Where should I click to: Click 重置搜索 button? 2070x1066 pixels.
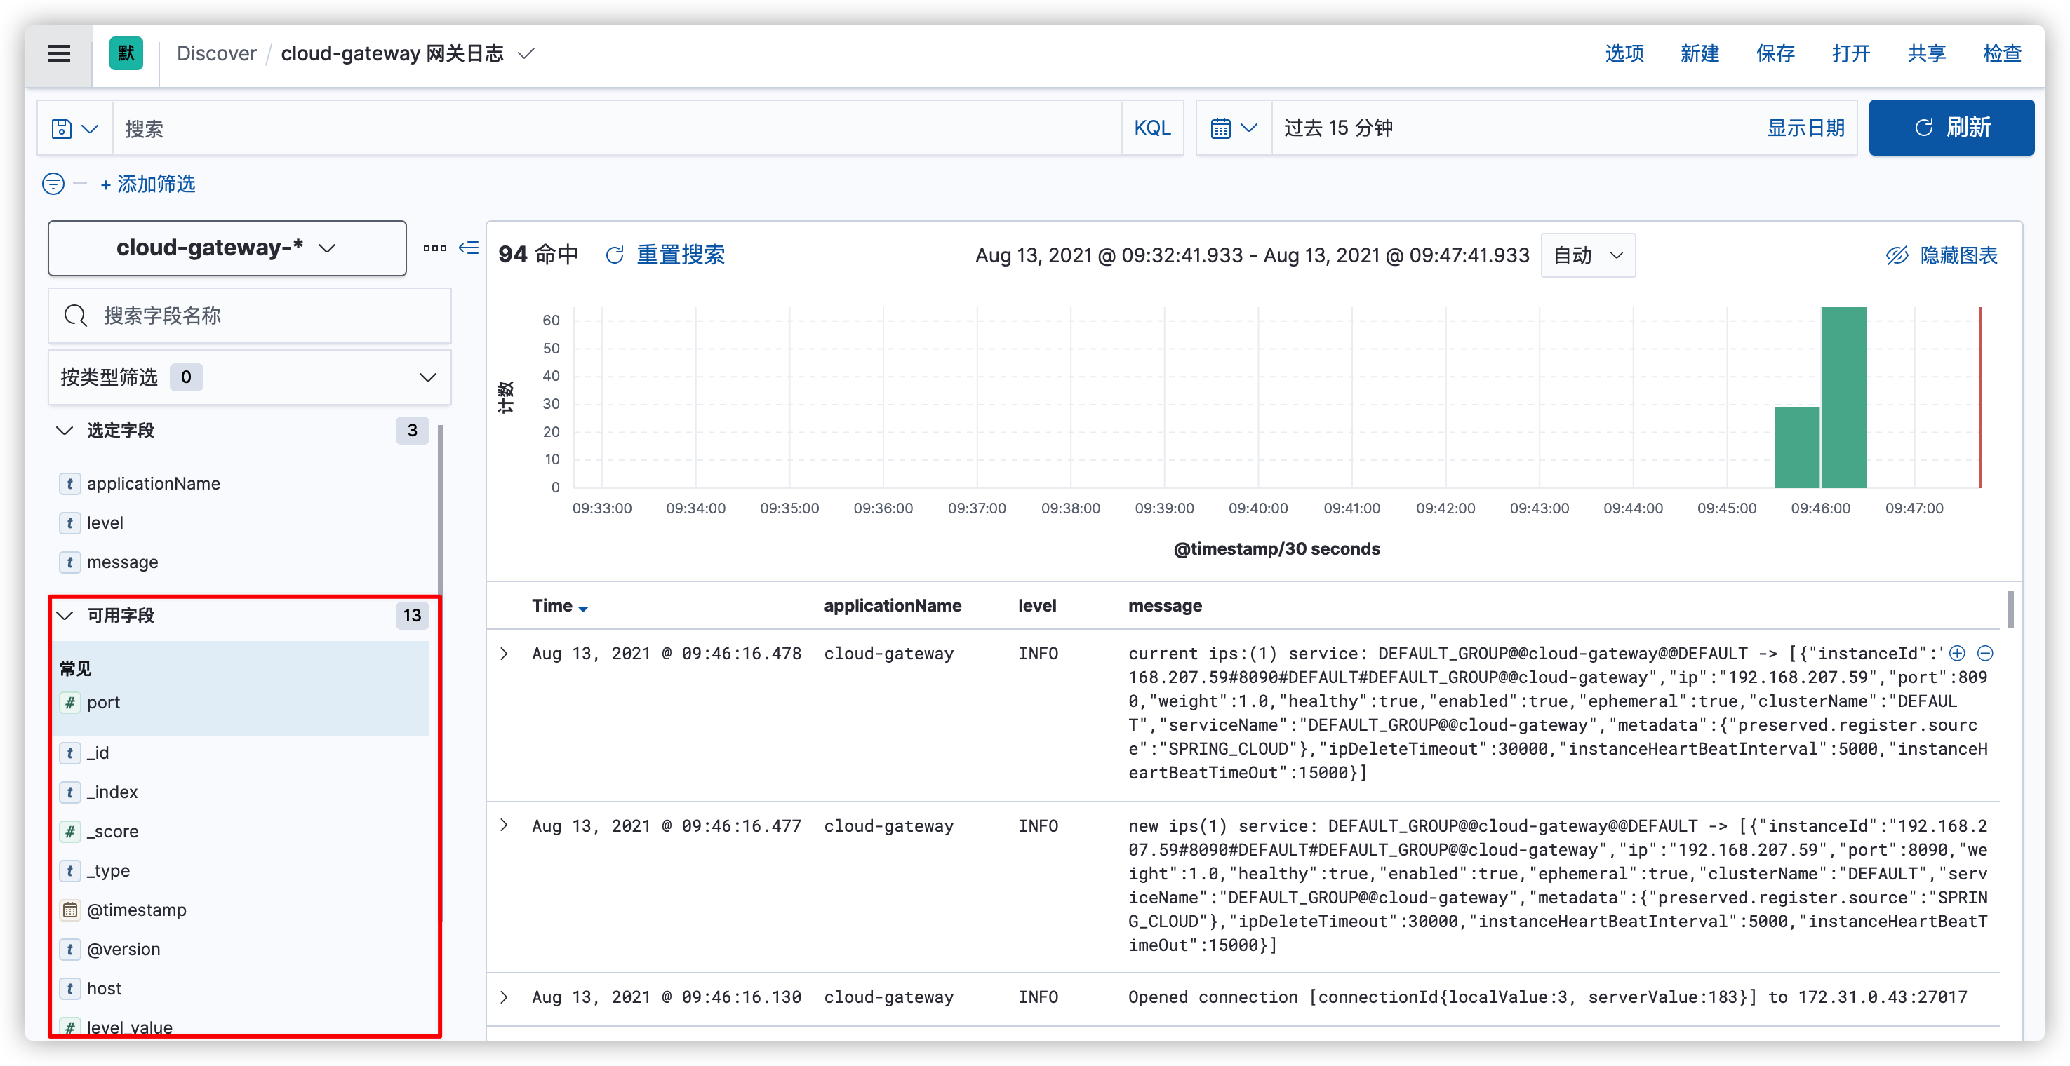(x=665, y=255)
